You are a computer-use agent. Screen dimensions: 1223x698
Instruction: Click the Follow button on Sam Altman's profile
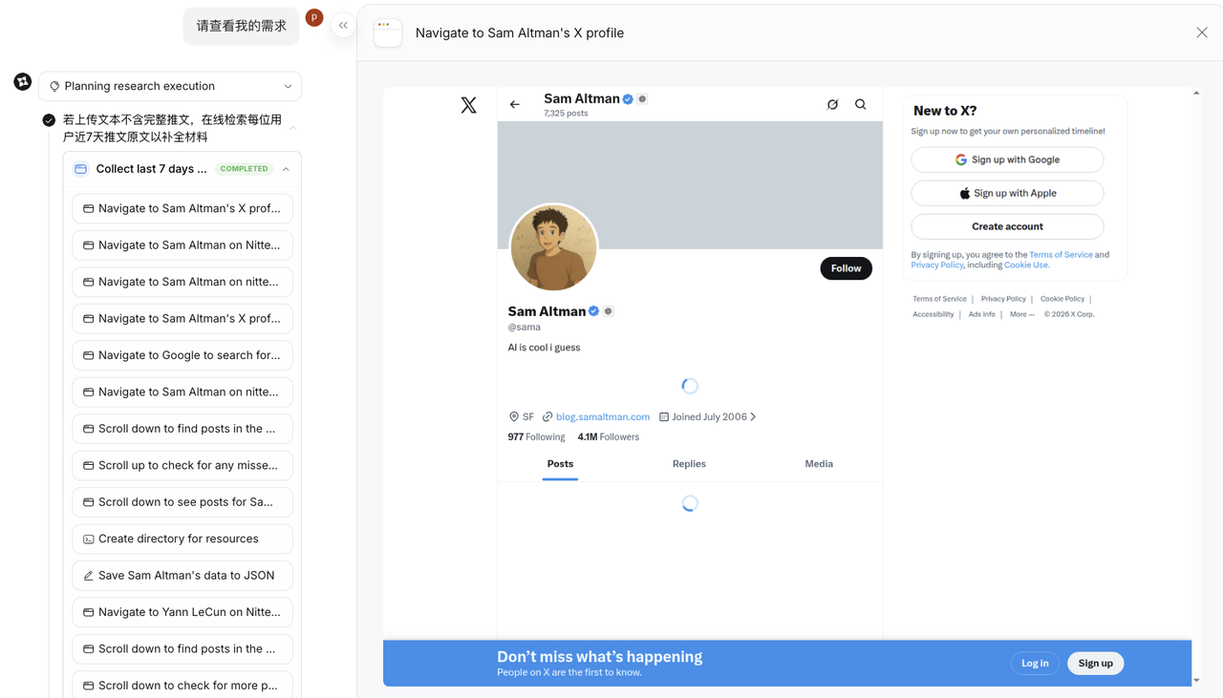[x=846, y=268]
